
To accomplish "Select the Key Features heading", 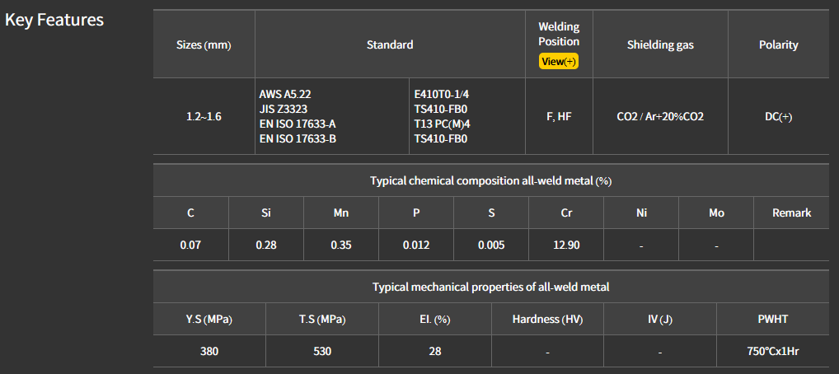I will coord(54,20).
